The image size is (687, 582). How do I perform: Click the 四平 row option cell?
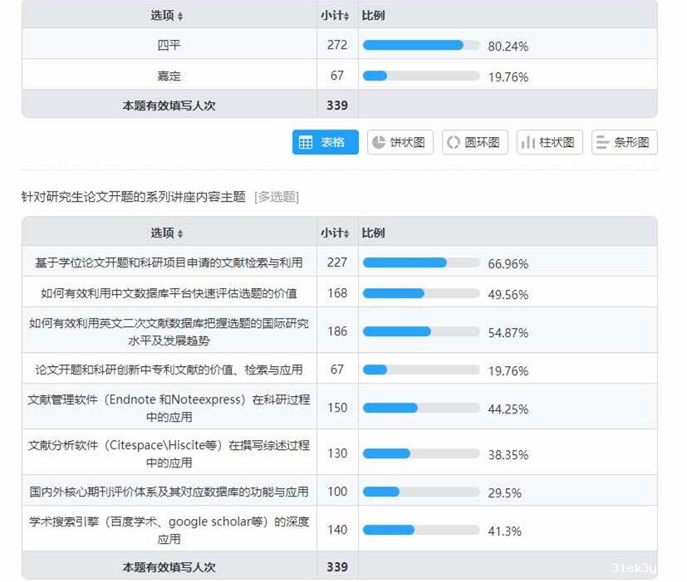pyautogui.click(x=169, y=45)
